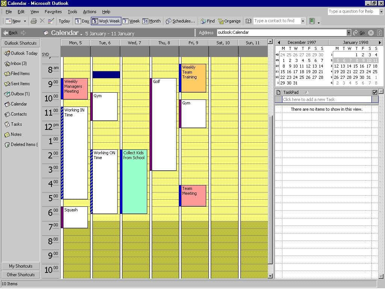Switch to Day view
The height and width of the screenshot is (289, 385).
(x=82, y=21)
